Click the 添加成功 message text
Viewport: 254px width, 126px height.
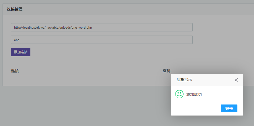tap(194, 94)
